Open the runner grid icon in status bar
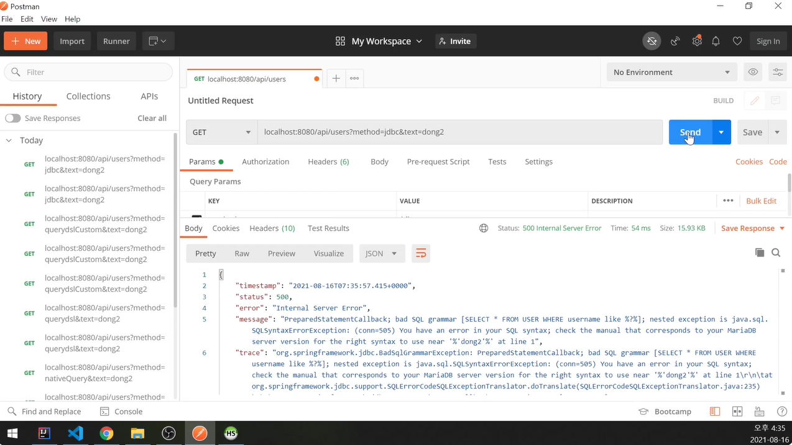This screenshot has width=792, height=445. (x=737, y=411)
